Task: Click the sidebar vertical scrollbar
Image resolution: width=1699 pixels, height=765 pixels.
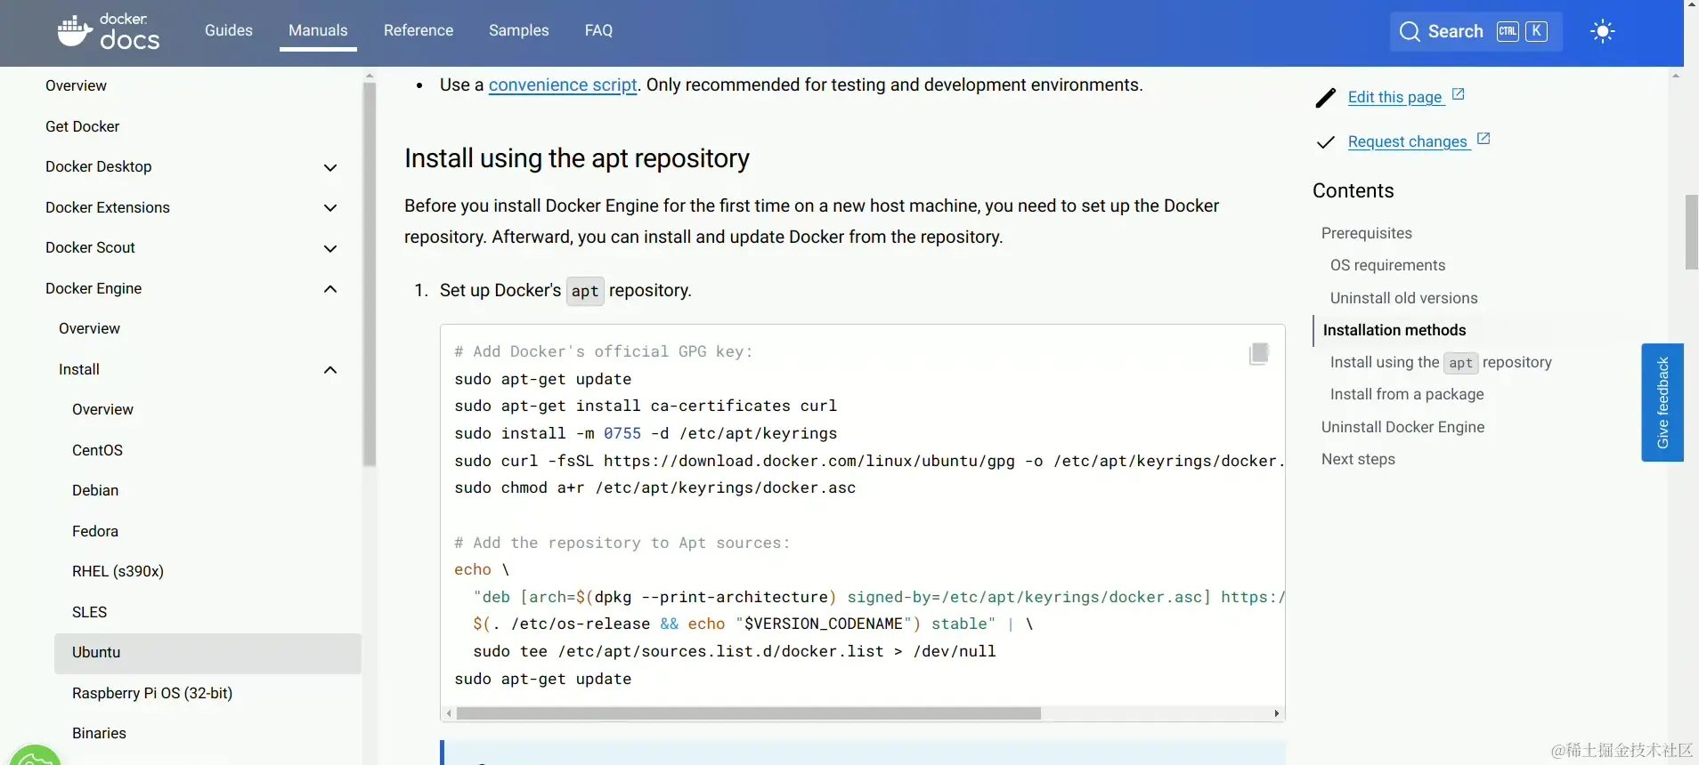Action: tap(370, 274)
